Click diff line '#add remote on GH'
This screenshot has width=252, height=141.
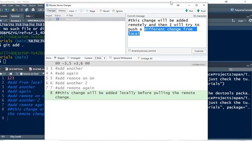pyautogui.click(x=75, y=78)
